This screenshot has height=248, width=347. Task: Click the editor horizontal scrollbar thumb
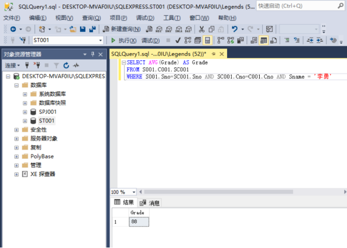tap(219, 192)
